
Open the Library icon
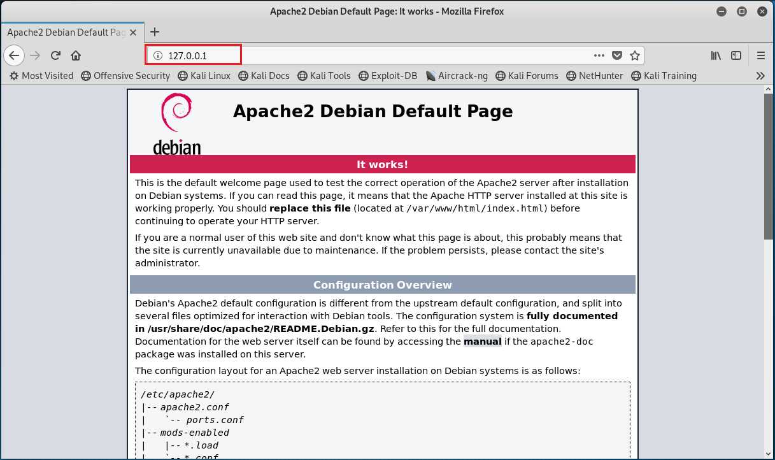716,55
